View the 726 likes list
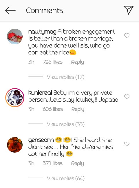 53,62
